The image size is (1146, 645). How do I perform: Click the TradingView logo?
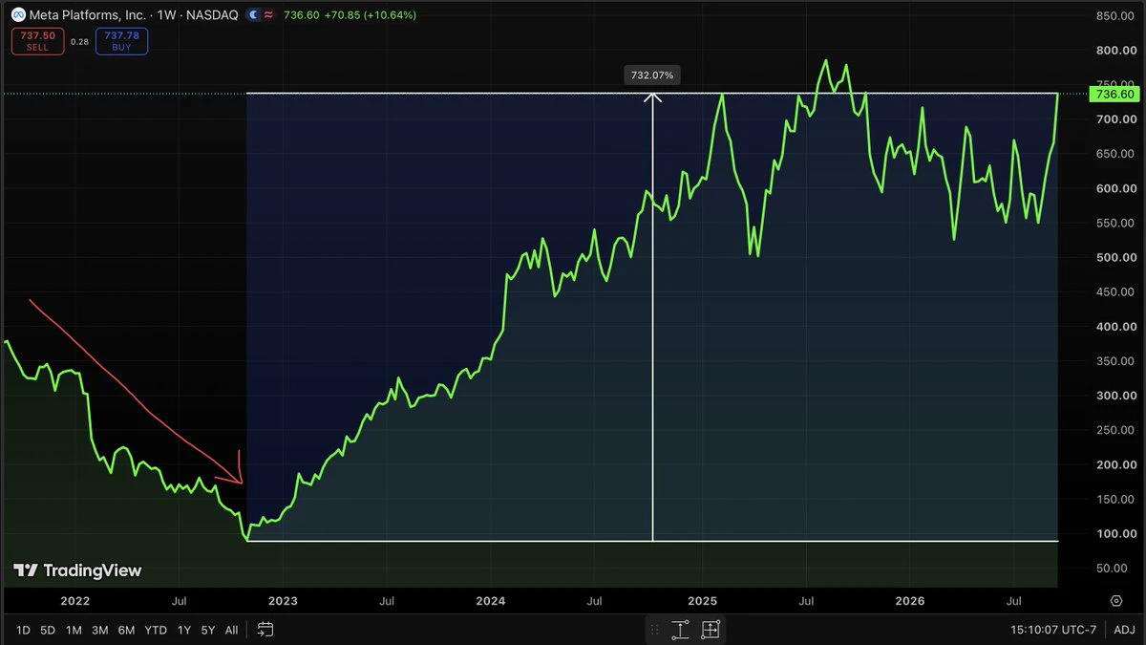coord(77,570)
